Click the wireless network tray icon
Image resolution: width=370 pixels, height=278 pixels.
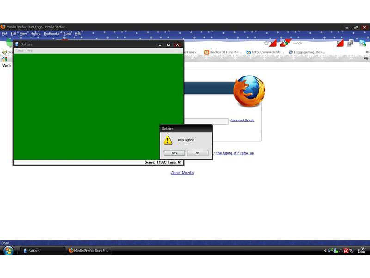[330, 250]
